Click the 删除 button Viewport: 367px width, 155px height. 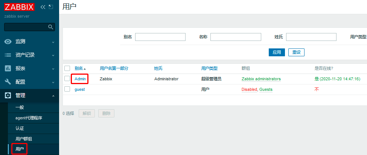point(106,113)
